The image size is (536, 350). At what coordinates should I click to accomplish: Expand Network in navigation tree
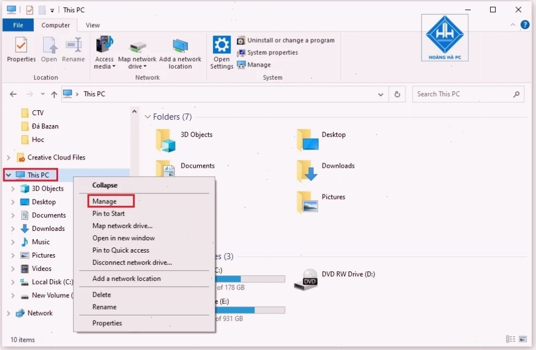click(x=8, y=313)
